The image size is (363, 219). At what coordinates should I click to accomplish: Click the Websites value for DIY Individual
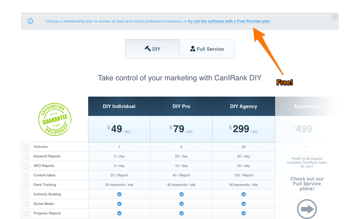(x=119, y=147)
